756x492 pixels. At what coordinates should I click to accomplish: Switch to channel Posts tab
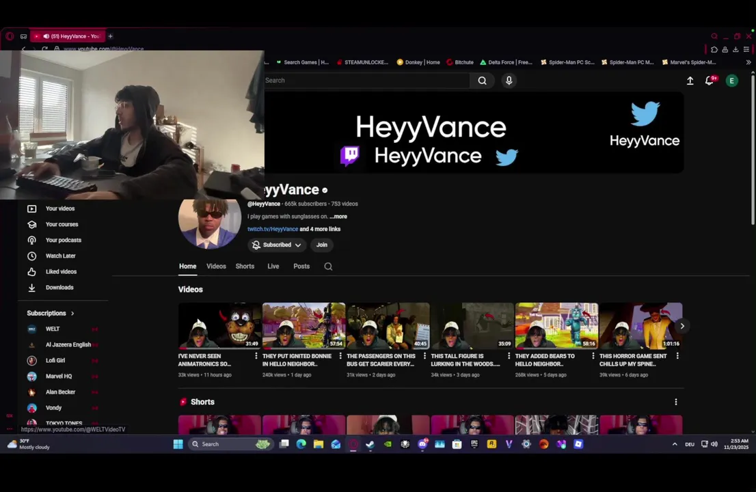(x=301, y=266)
